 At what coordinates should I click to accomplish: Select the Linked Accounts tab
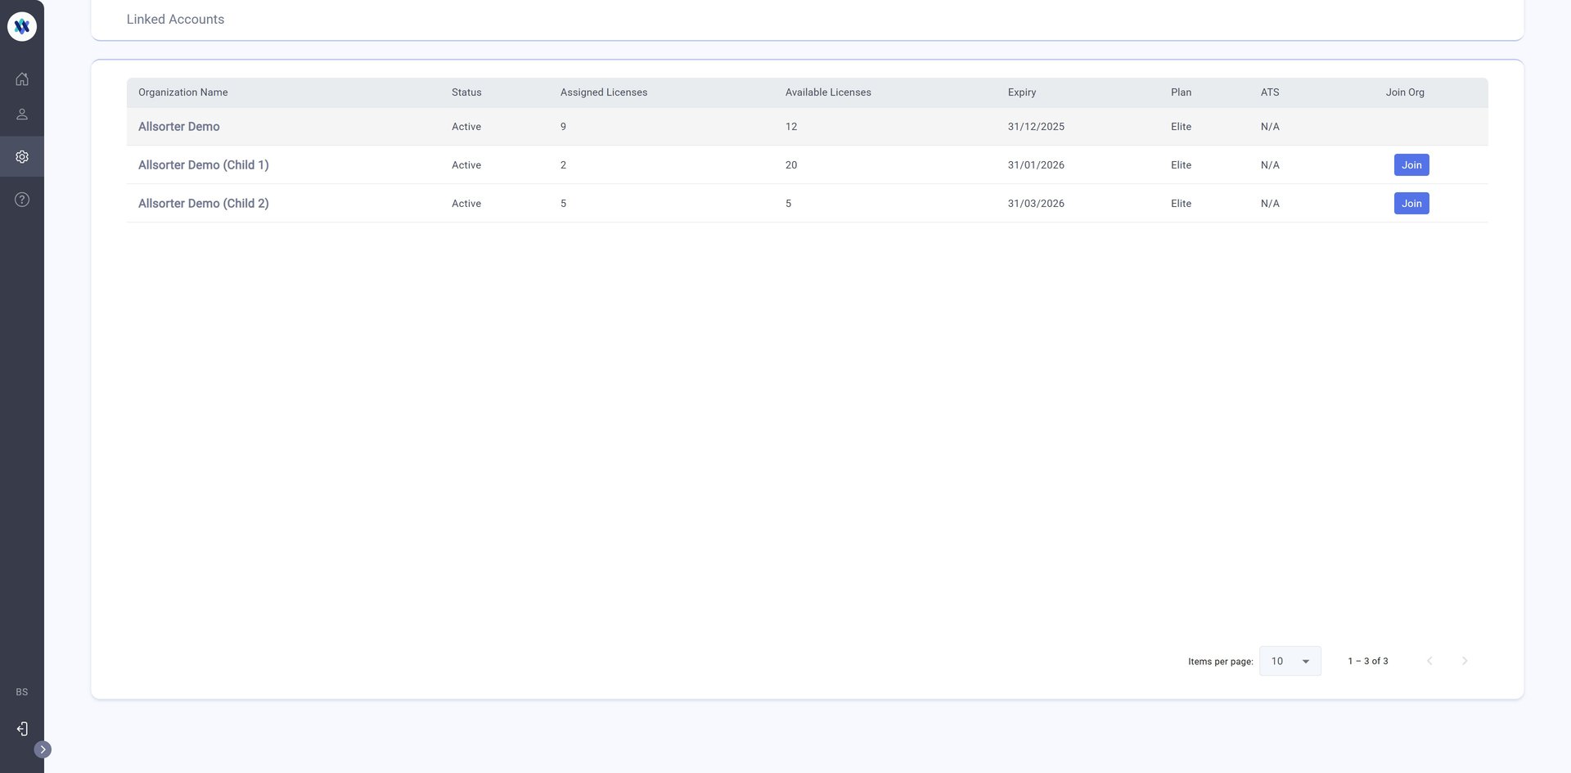click(x=175, y=20)
